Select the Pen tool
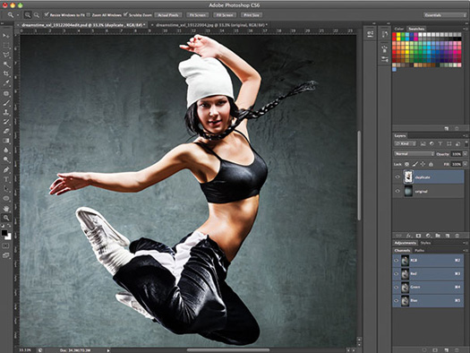Image resolution: width=470 pixels, height=353 pixels. [x=6, y=169]
